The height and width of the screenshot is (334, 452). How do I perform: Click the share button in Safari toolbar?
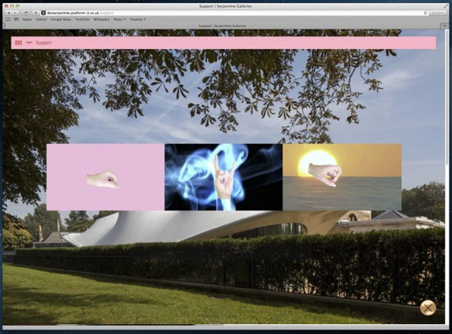(25, 13)
